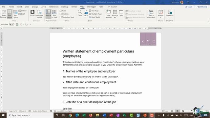Open the Developer tab
The width and height of the screenshot is (210, 118).
click(x=92, y=7)
